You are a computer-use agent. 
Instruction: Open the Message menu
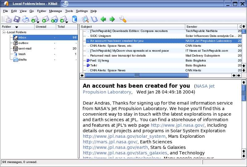tap(56, 11)
